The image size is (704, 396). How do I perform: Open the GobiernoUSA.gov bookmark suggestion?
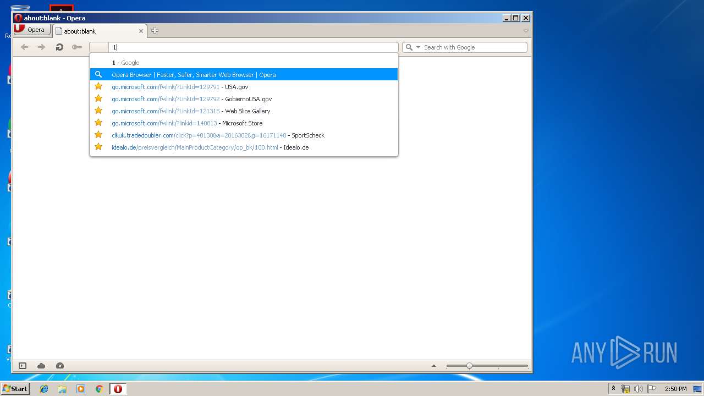pyautogui.click(x=244, y=99)
